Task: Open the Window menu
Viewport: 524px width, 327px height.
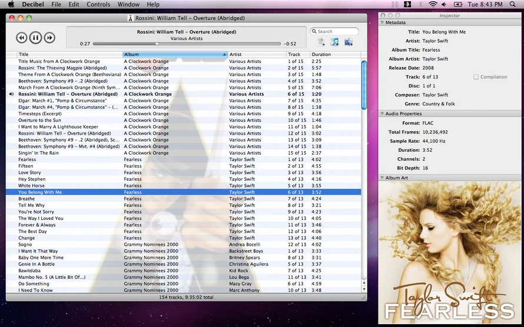Action: point(128,4)
